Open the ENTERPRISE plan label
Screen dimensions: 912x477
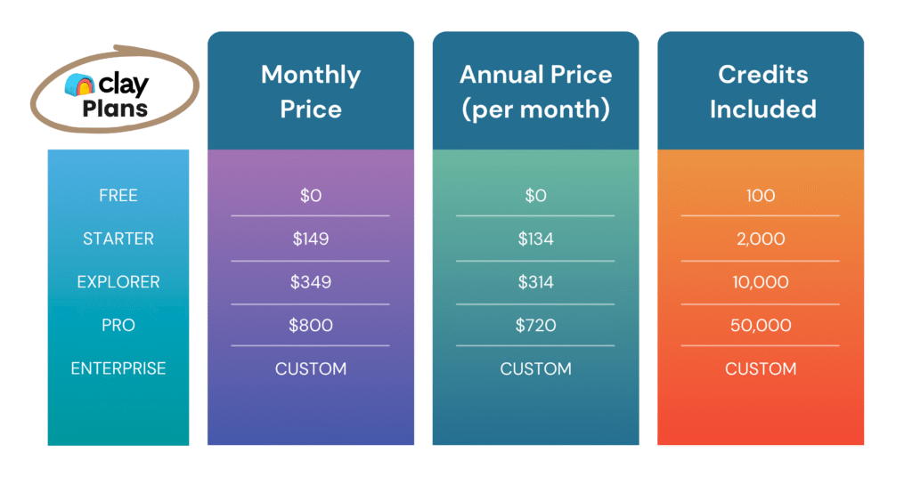point(118,368)
